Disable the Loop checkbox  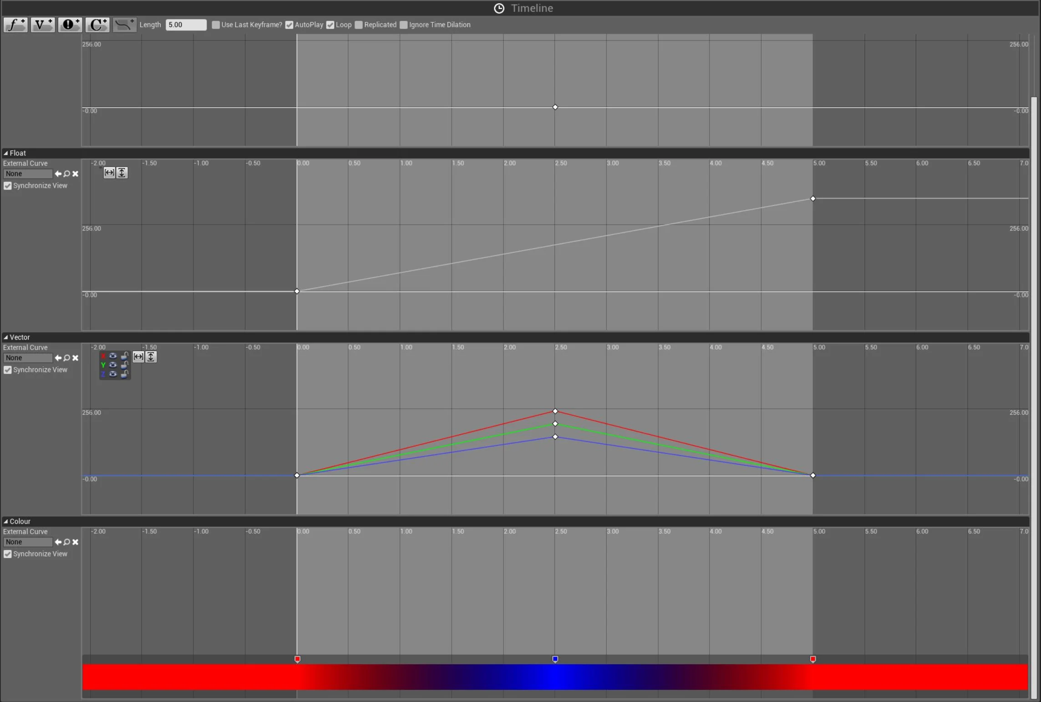[330, 25]
